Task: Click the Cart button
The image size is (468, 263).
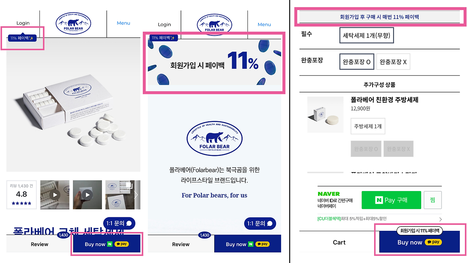Action: [x=339, y=242]
